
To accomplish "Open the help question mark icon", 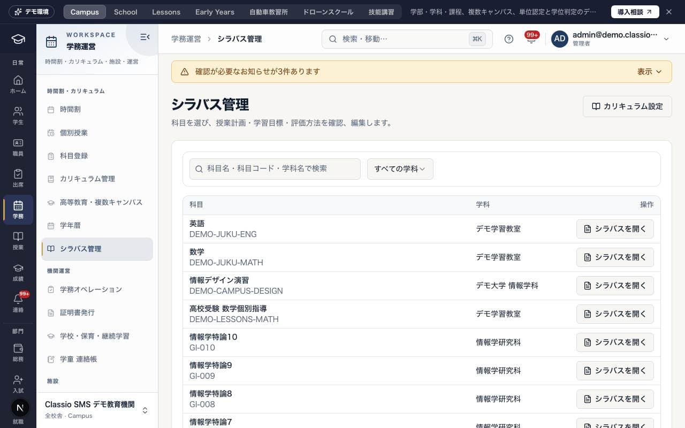I will click(x=509, y=39).
